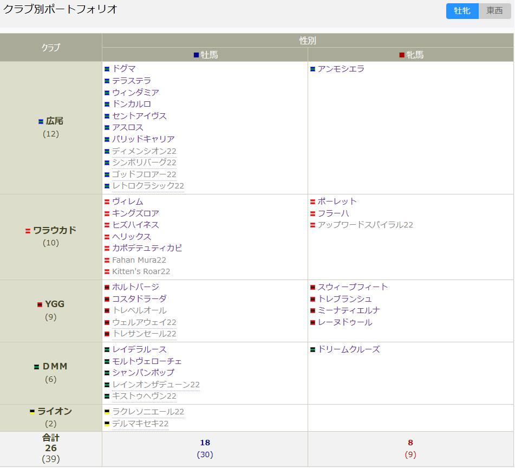
Task: Click the 広尾 club flag icon
Action: [41, 122]
